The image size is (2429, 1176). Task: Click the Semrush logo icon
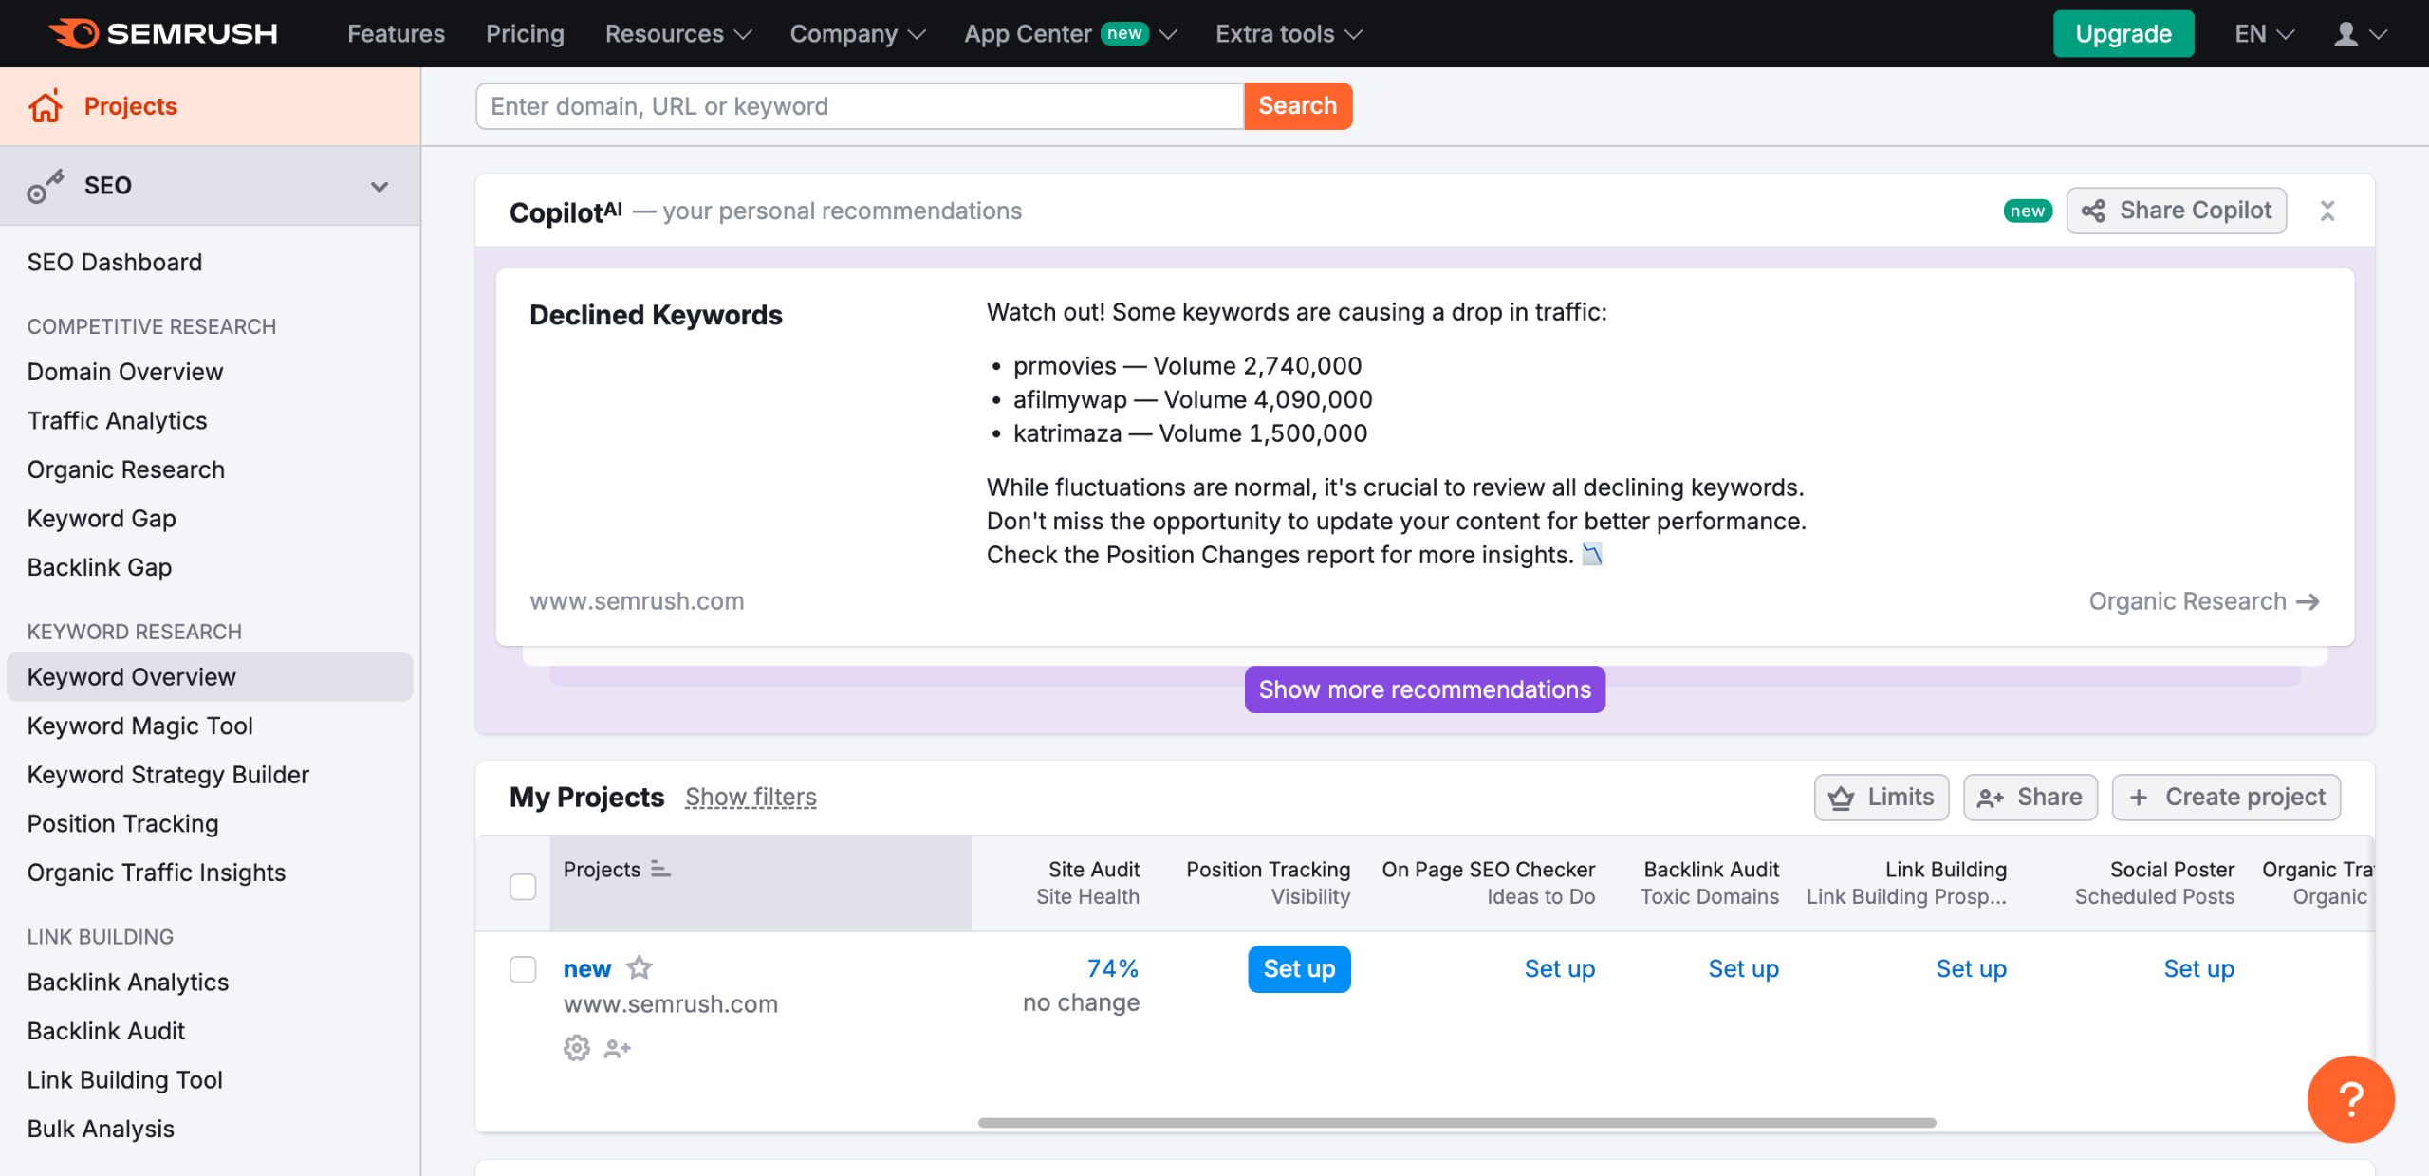pos(74,33)
